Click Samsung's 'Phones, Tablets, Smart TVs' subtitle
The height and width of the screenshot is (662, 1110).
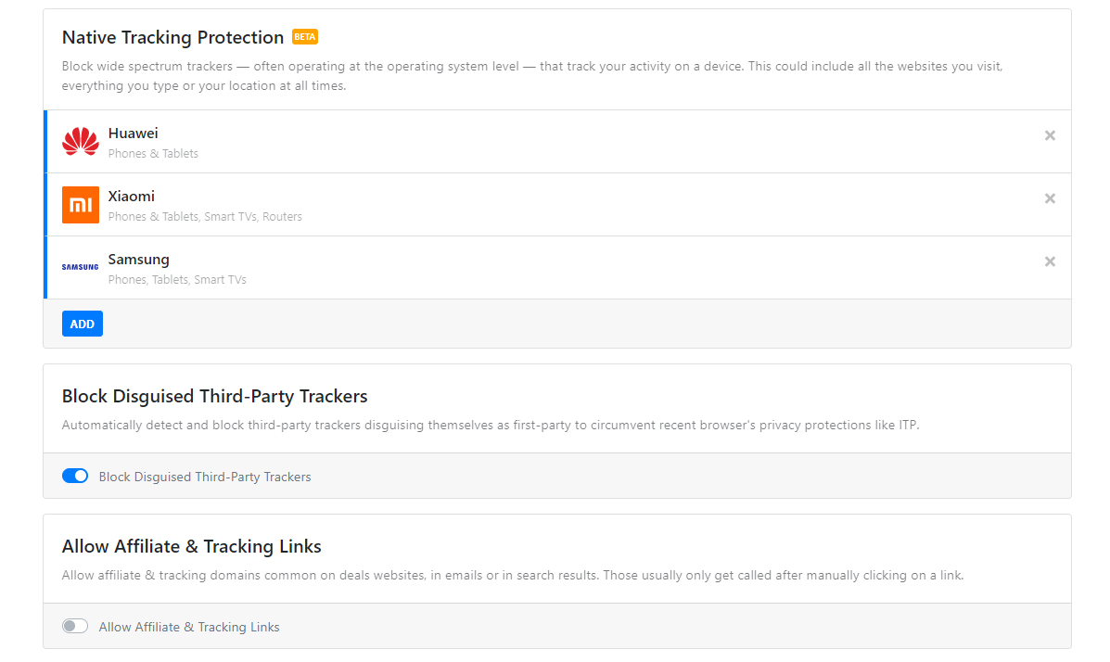point(177,280)
